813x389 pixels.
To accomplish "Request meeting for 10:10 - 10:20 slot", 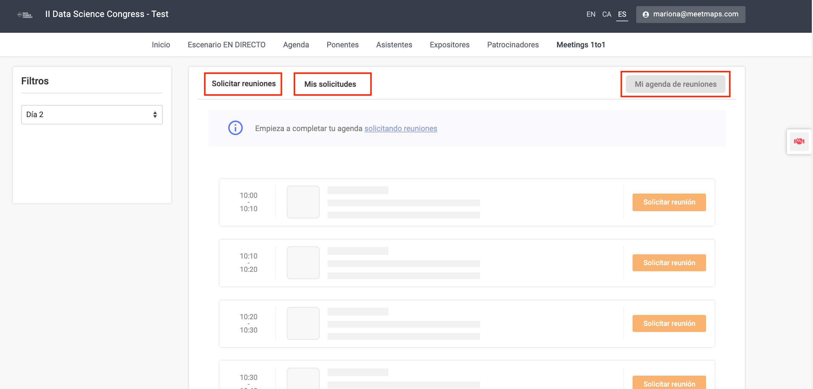I will pos(669,262).
